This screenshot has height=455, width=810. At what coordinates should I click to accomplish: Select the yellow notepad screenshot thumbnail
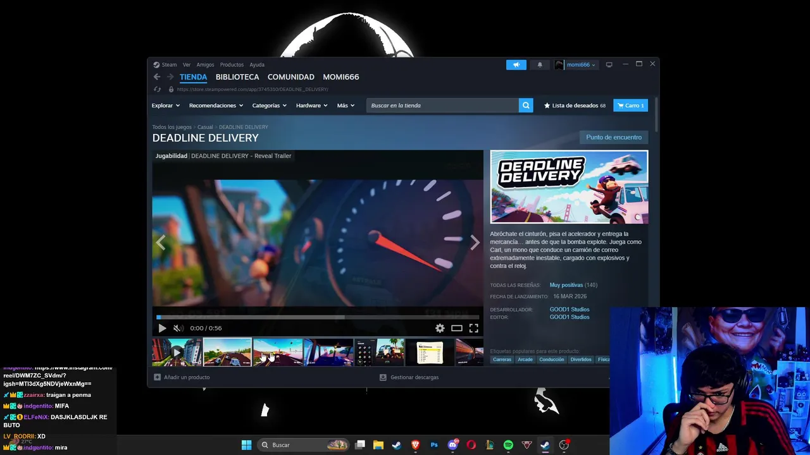[x=430, y=353]
